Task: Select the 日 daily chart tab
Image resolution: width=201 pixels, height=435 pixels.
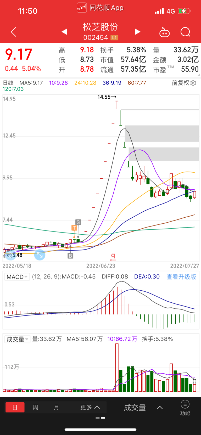Action: (x=15, y=407)
